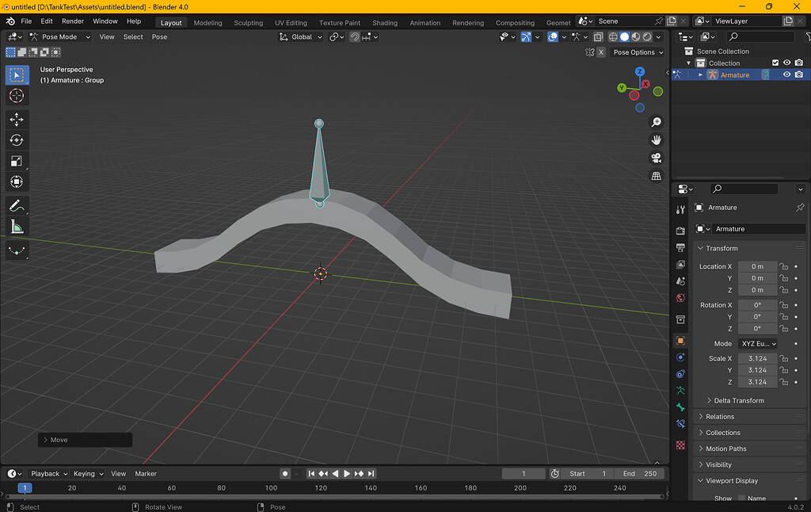811x512 pixels.
Task: Click the Pose menu in viewport header
Action: pos(159,36)
